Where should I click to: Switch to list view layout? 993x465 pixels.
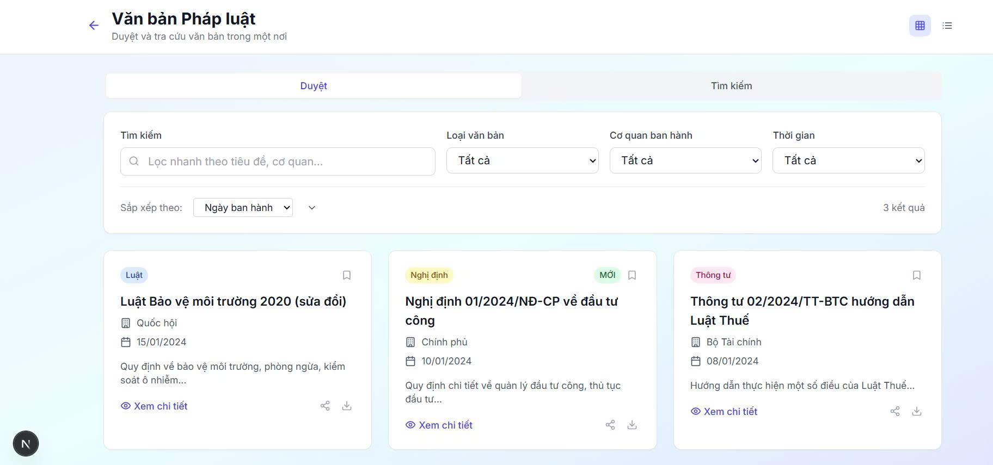(947, 26)
